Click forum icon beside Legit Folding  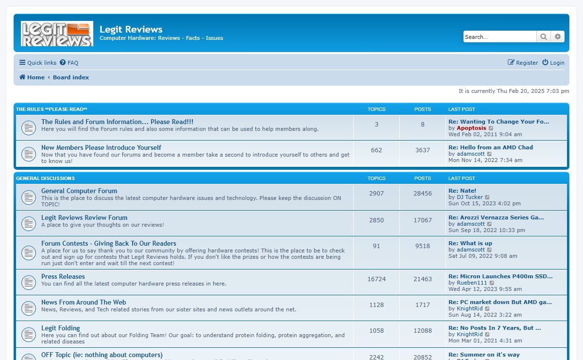[29, 334]
